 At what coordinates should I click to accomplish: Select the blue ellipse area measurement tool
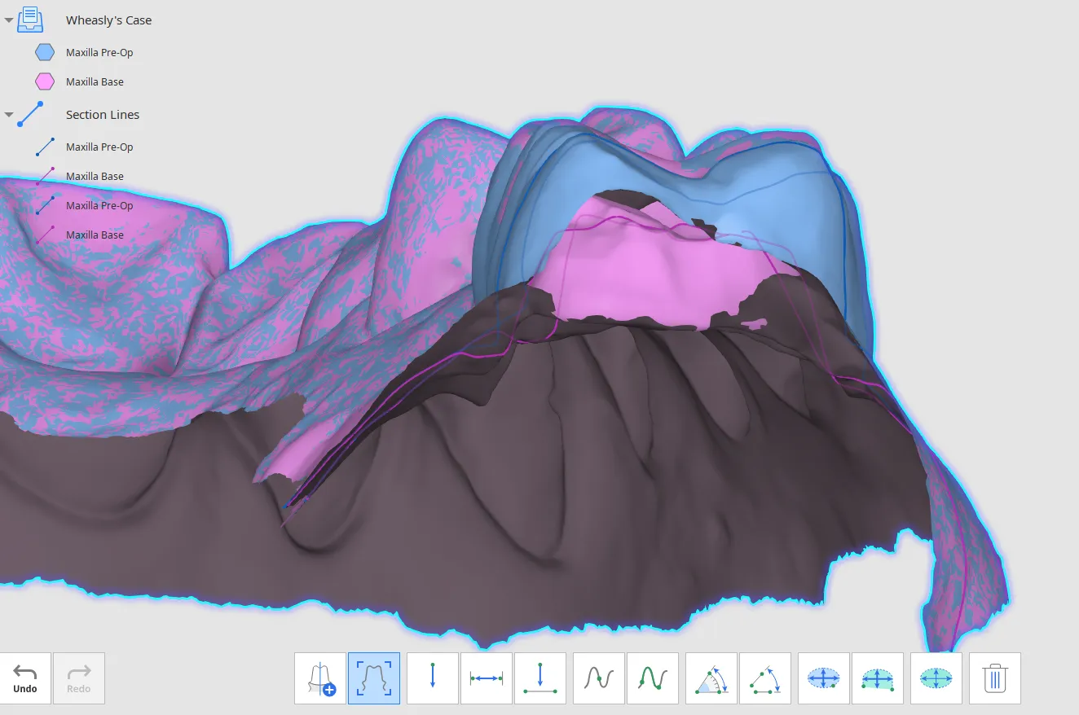(824, 678)
